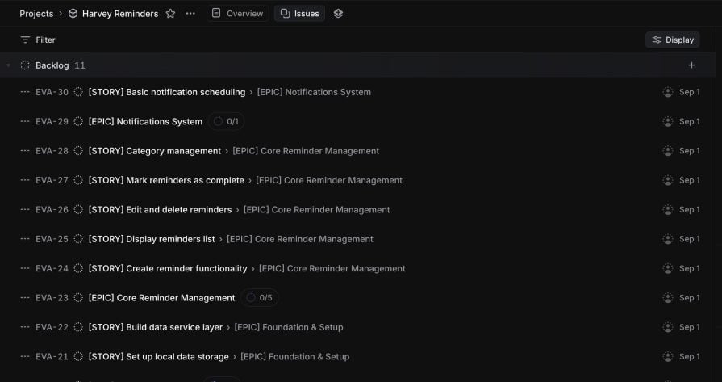Star the Harvey Reminders project

[x=170, y=14]
